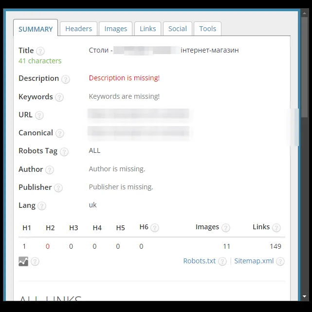
Task: Click the Links count 149
Action: 275,246
